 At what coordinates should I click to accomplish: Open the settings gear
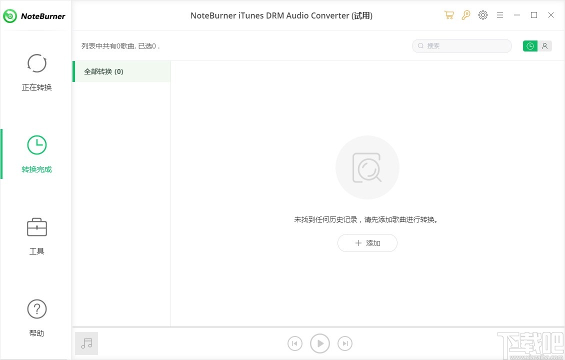click(x=483, y=15)
